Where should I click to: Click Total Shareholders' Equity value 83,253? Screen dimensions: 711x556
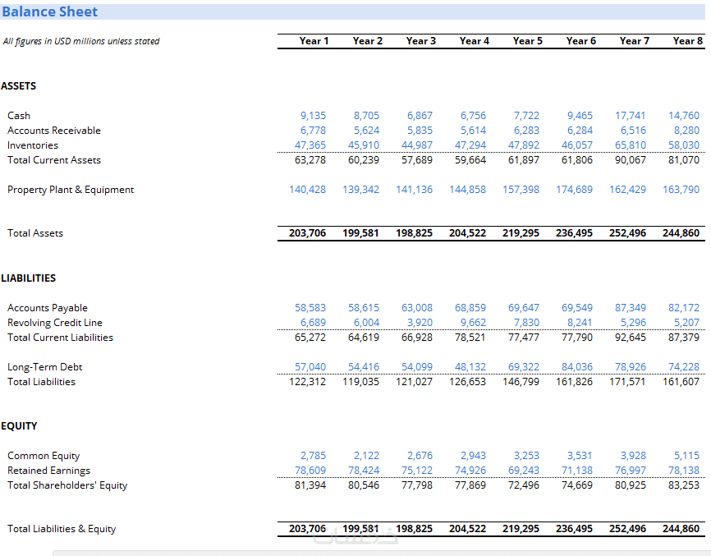(x=684, y=485)
